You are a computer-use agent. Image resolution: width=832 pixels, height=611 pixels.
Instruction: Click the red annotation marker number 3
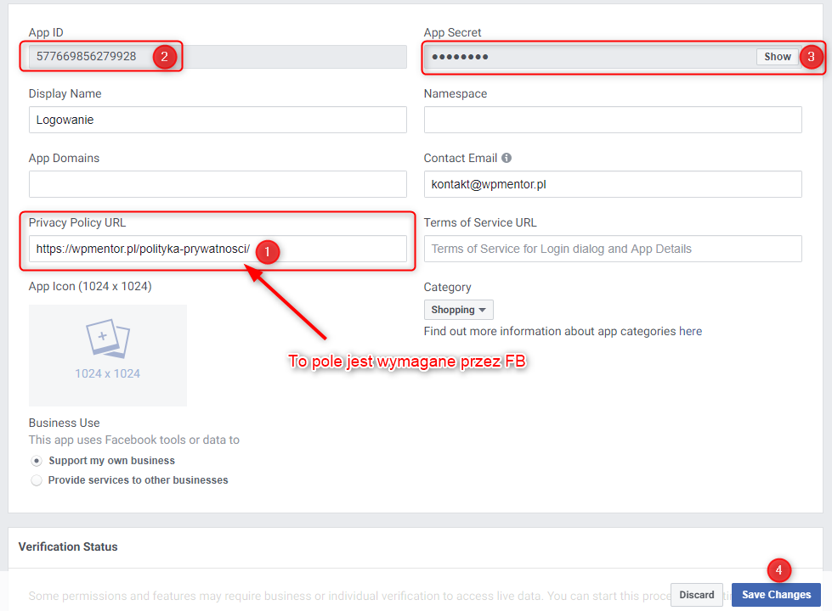[811, 57]
